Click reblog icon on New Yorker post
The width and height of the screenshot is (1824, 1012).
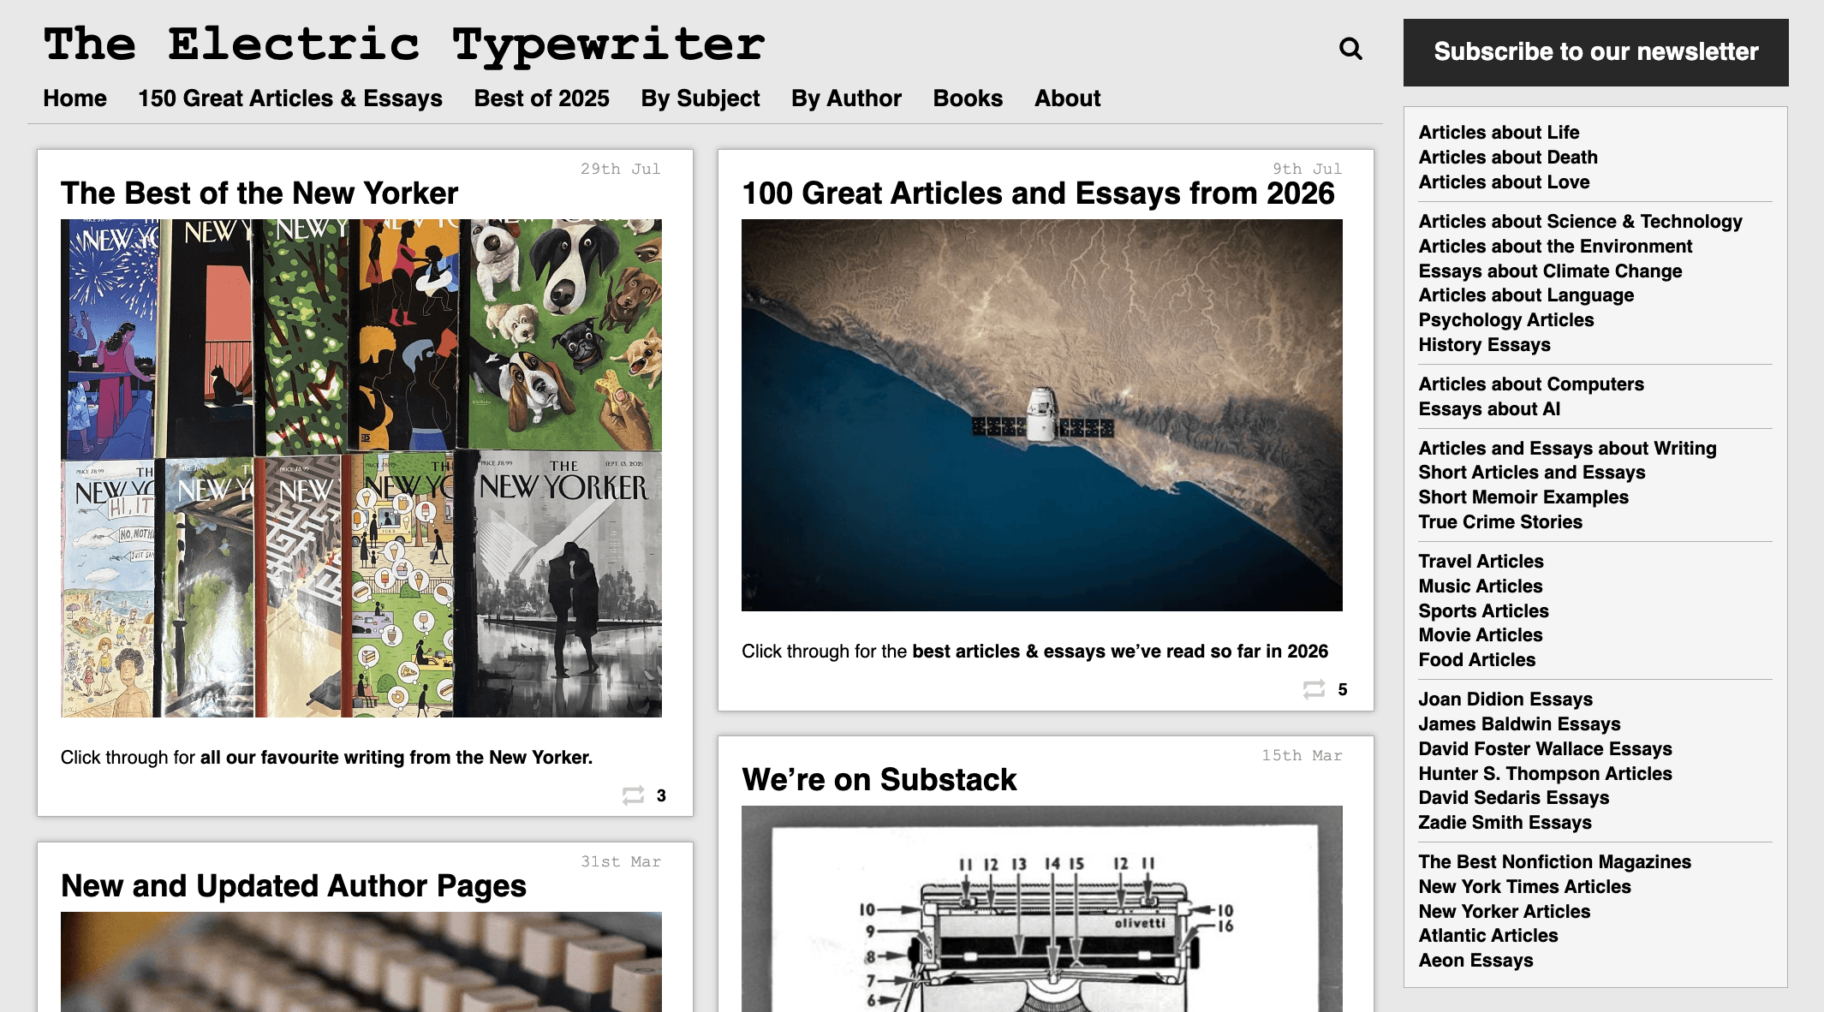click(x=633, y=796)
